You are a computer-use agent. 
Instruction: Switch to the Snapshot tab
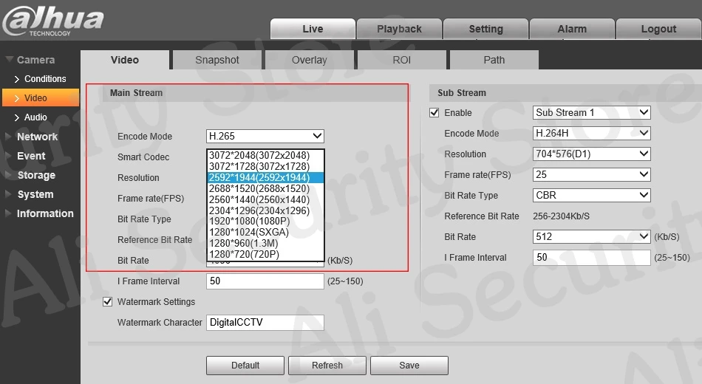click(x=217, y=60)
